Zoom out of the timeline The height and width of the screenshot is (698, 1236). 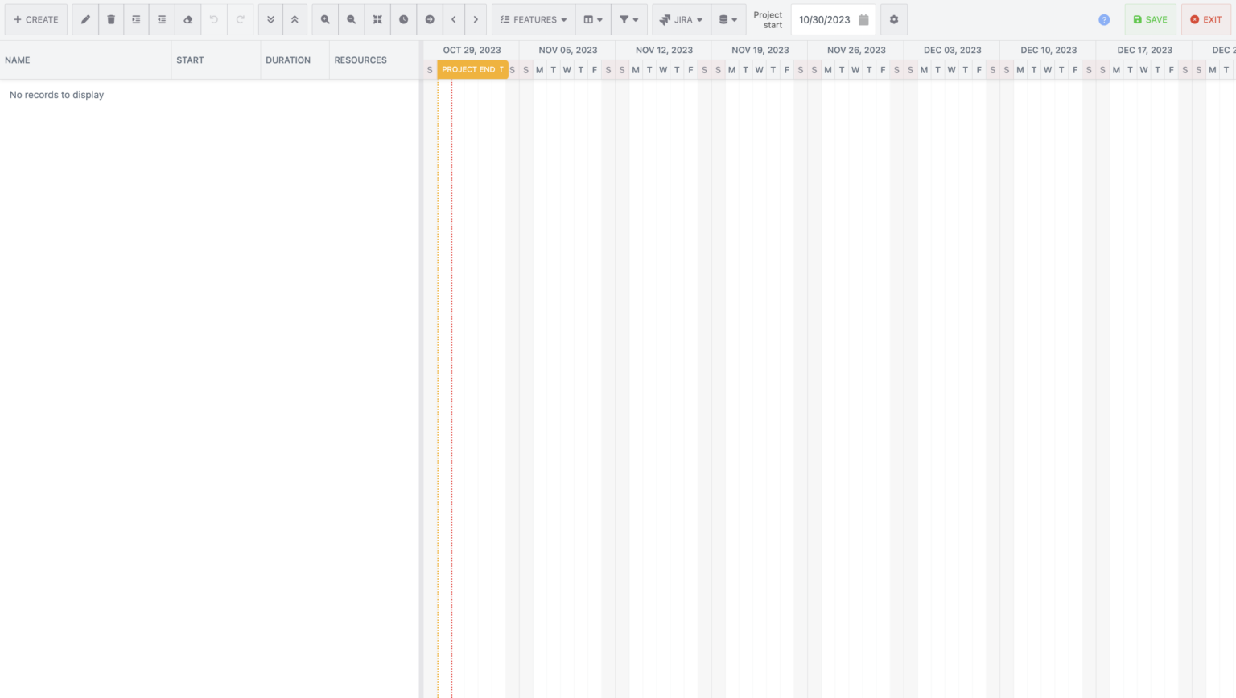click(352, 19)
